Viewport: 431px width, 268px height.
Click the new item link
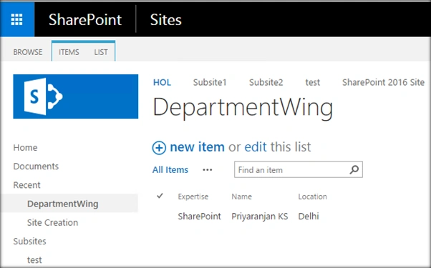click(x=197, y=147)
